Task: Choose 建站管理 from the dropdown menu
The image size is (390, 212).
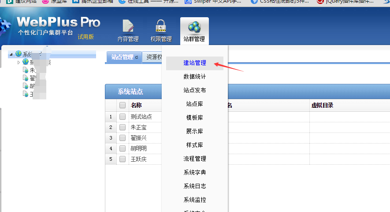Action: click(x=194, y=63)
